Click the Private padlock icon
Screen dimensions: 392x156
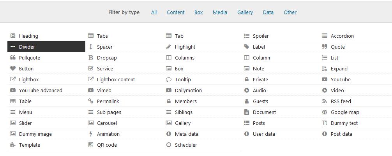[247, 79]
